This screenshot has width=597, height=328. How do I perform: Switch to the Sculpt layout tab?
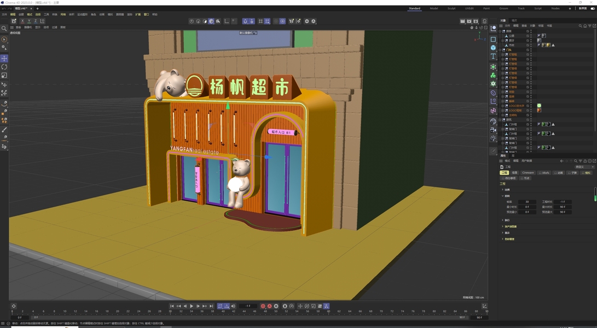tap(451, 8)
